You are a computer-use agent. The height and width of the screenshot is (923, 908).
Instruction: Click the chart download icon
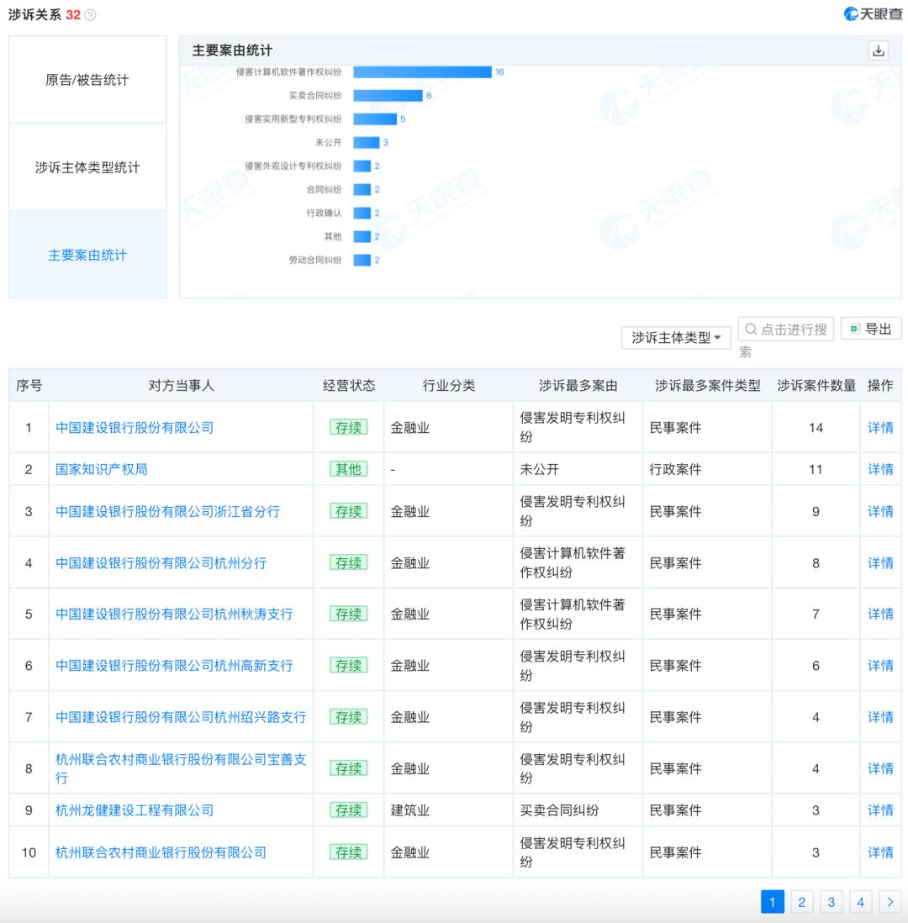(x=879, y=50)
